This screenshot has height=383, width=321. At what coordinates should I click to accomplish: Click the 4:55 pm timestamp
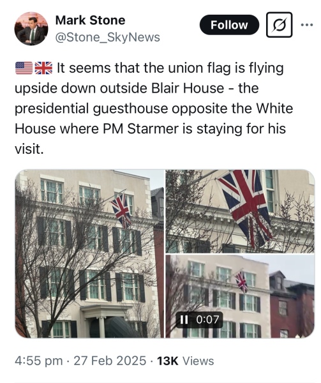pyautogui.click(x=38, y=361)
